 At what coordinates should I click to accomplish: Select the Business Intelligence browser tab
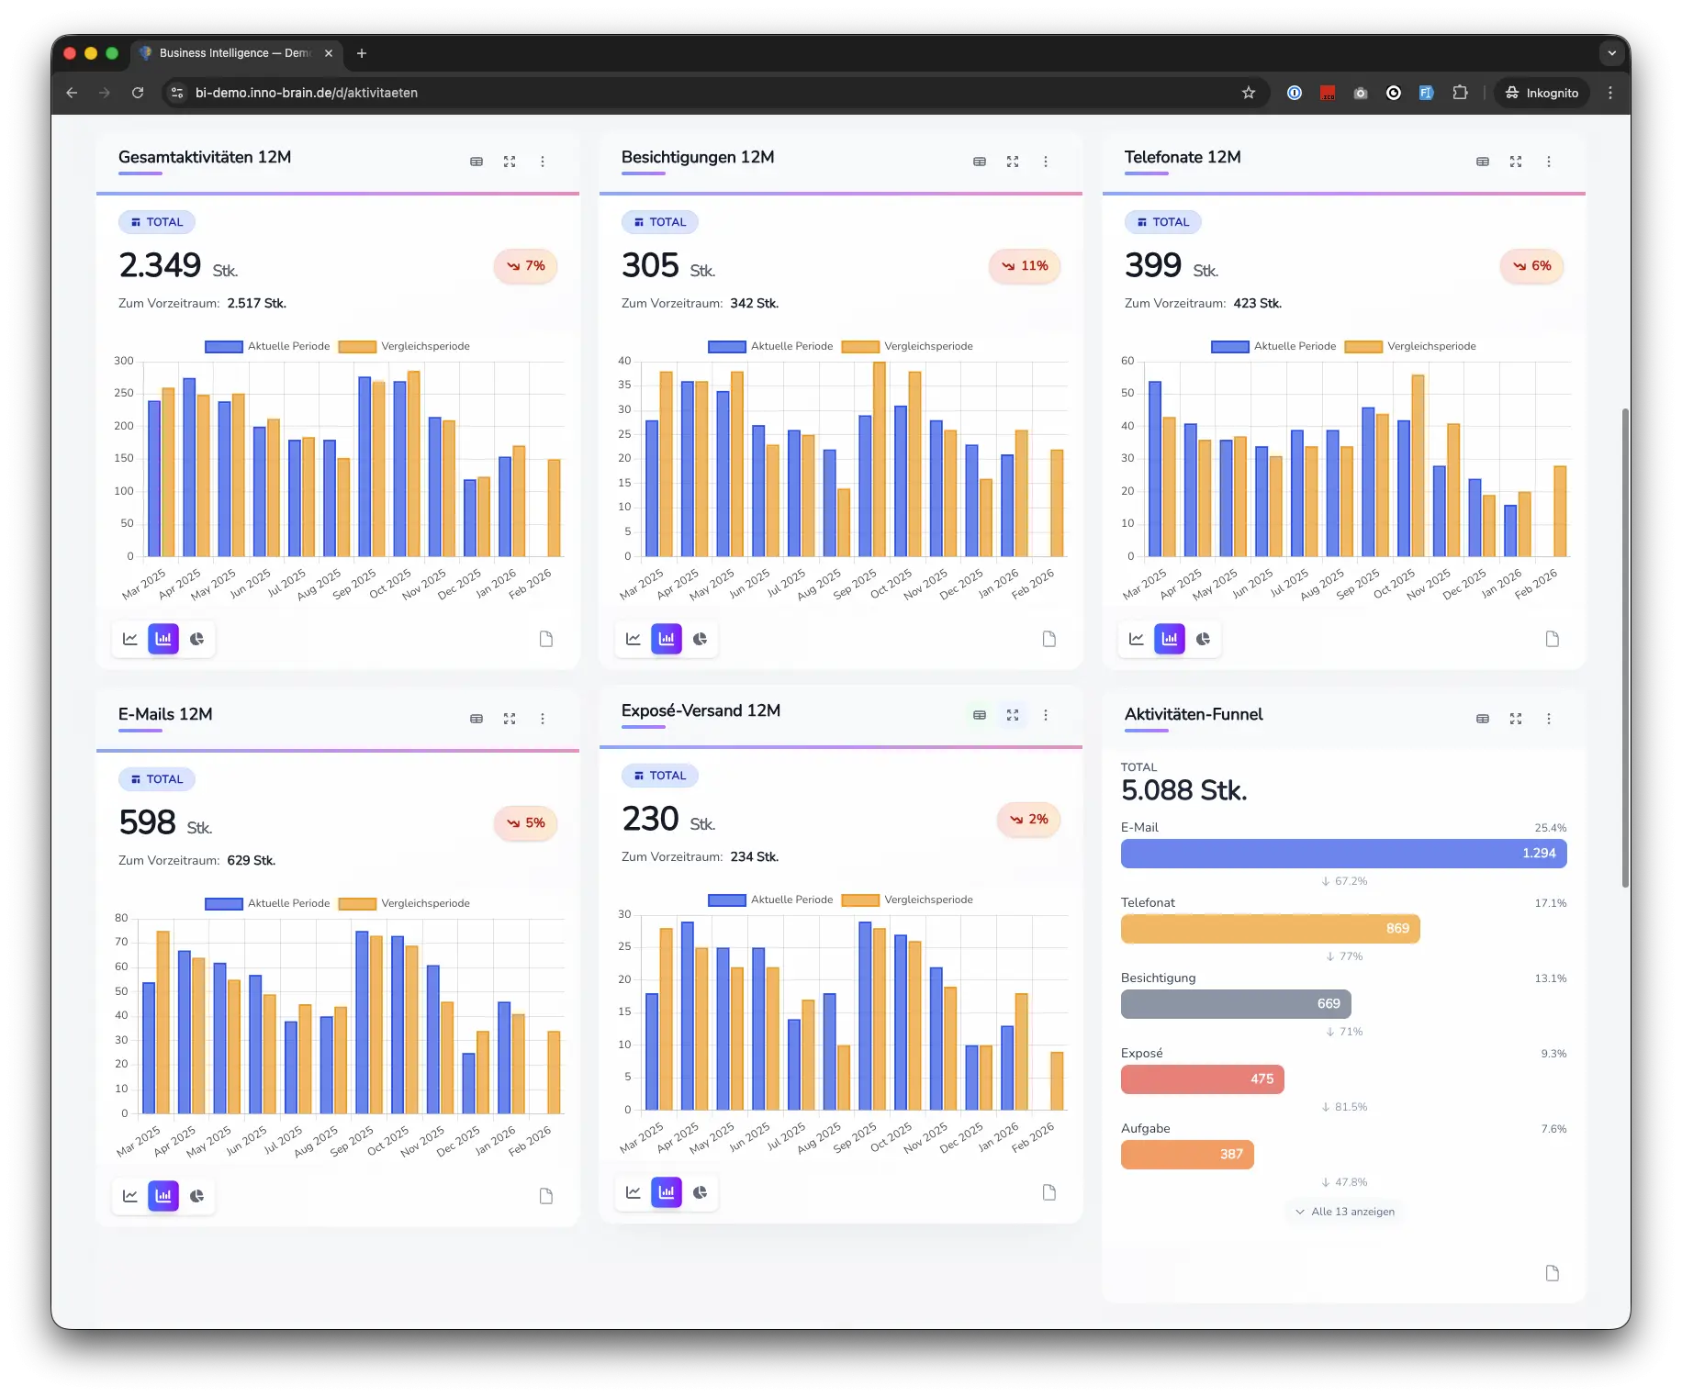234,53
